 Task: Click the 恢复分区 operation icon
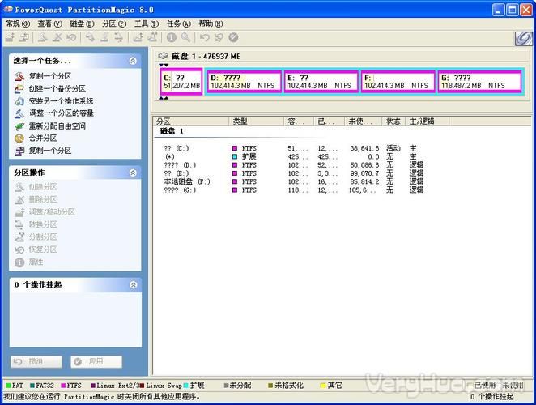click(19, 249)
